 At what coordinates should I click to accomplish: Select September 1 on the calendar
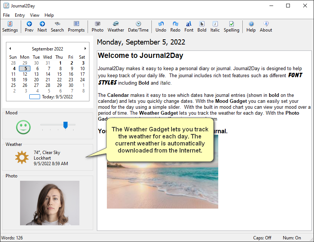click(x=60, y=63)
